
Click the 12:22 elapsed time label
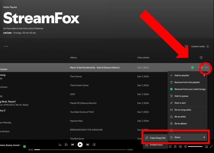(31, 150)
